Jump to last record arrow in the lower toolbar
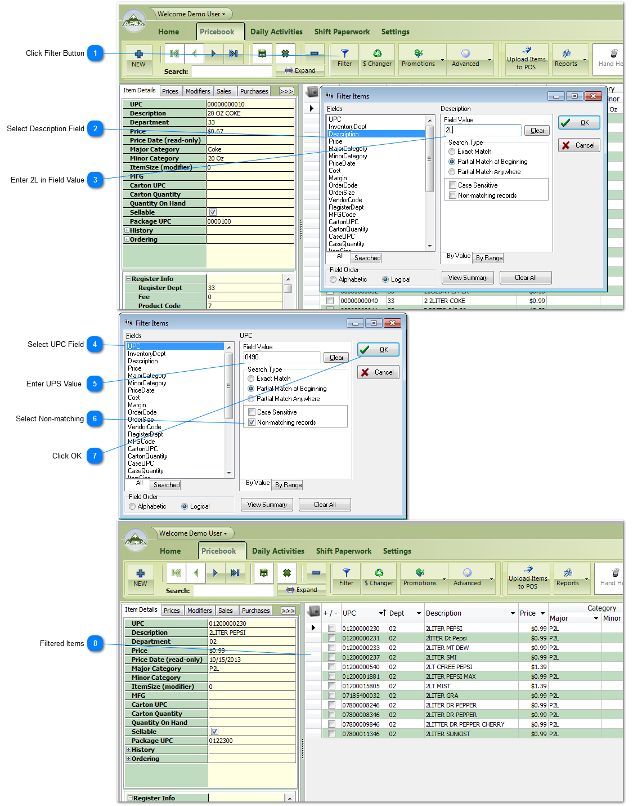633x806 pixels. 235,573
